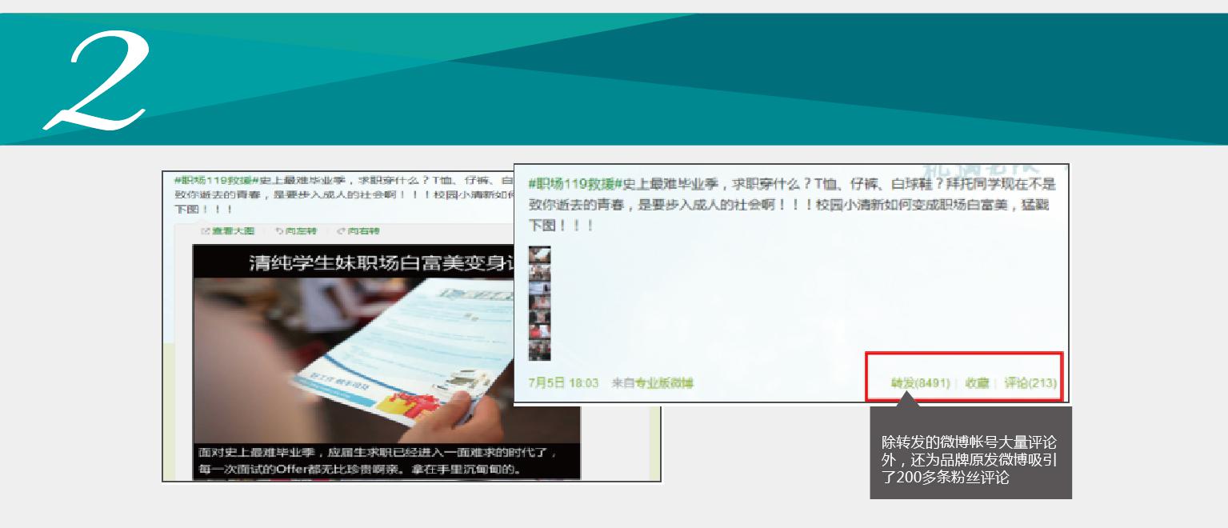Select the top thumbnail in the image strip
Viewport: 1228px width, 528px height.
[539, 254]
